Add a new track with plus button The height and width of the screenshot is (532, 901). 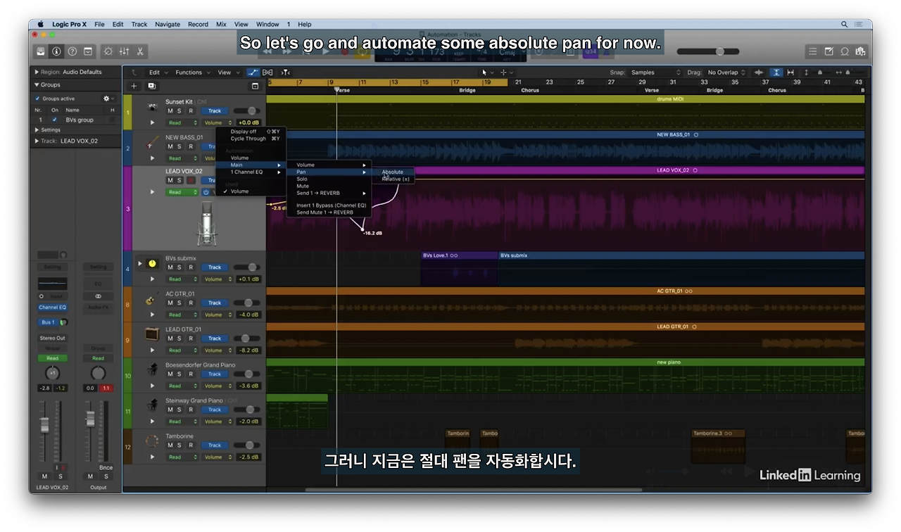click(x=134, y=86)
